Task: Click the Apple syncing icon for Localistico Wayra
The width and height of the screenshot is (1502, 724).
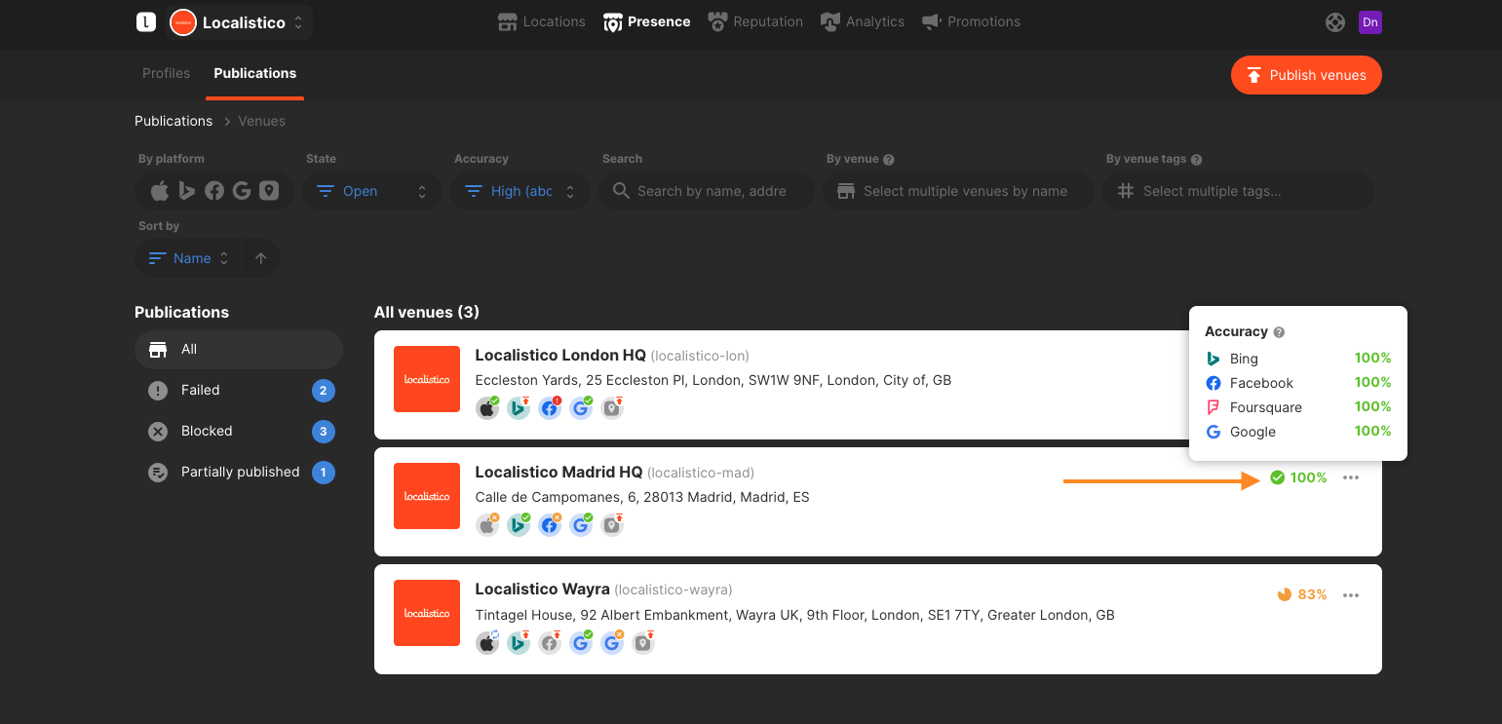Action: (x=486, y=642)
